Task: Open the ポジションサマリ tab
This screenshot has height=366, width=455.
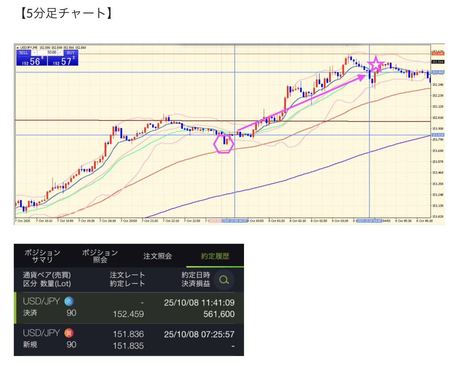Action: pyautogui.click(x=42, y=256)
